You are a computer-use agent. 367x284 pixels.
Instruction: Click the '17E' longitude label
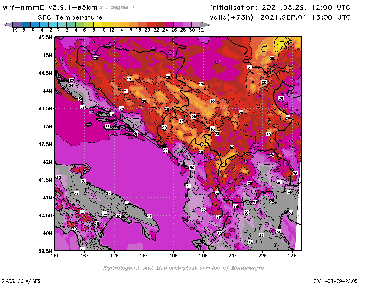click(114, 256)
